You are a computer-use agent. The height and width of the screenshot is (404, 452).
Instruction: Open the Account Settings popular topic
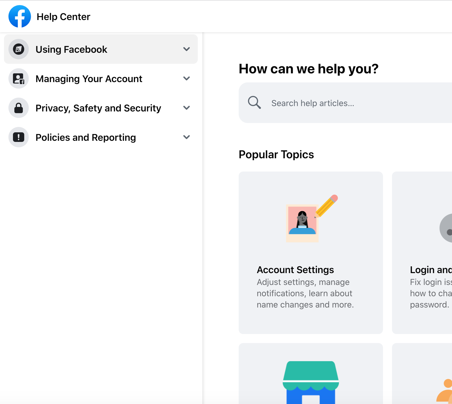[x=295, y=270]
